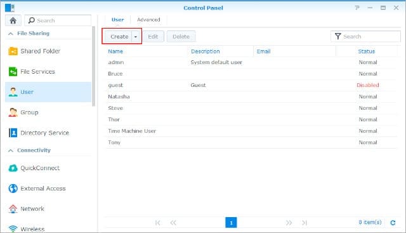Click the Create user button
This screenshot has height=233, width=406.
point(119,37)
